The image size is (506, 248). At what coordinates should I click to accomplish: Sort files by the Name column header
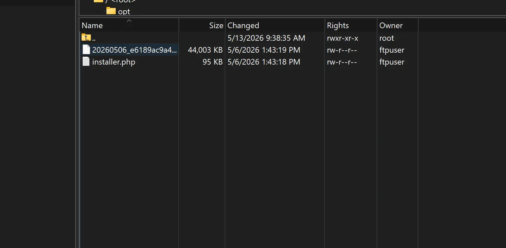(x=129, y=25)
